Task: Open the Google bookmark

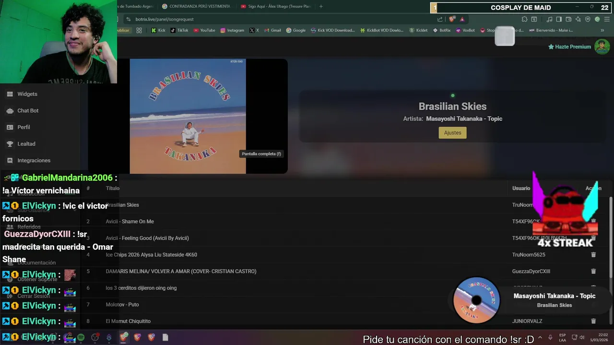Action: (x=295, y=30)
